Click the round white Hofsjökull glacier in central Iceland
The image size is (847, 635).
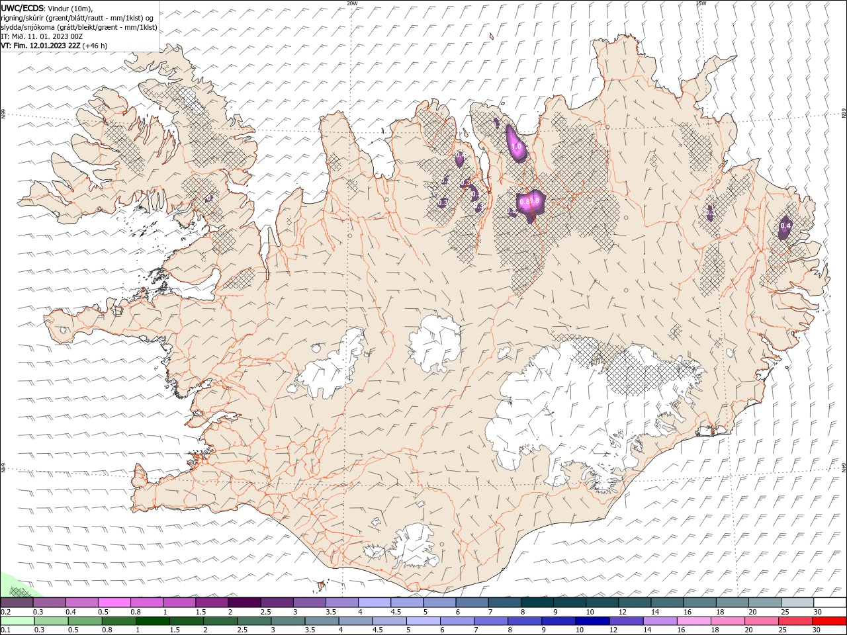435,344
